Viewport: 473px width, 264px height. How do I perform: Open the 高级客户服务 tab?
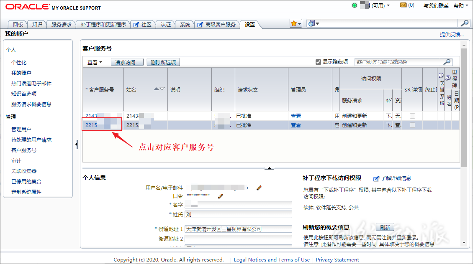(217, 24)
